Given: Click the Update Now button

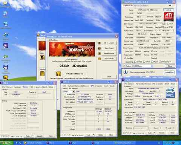Looking at the screenshot, I should pos(169,72).
